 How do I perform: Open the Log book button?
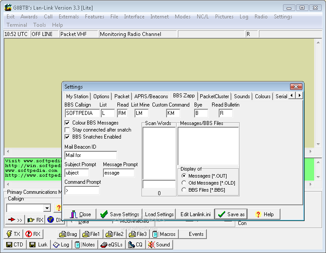[x=61, y=245]
